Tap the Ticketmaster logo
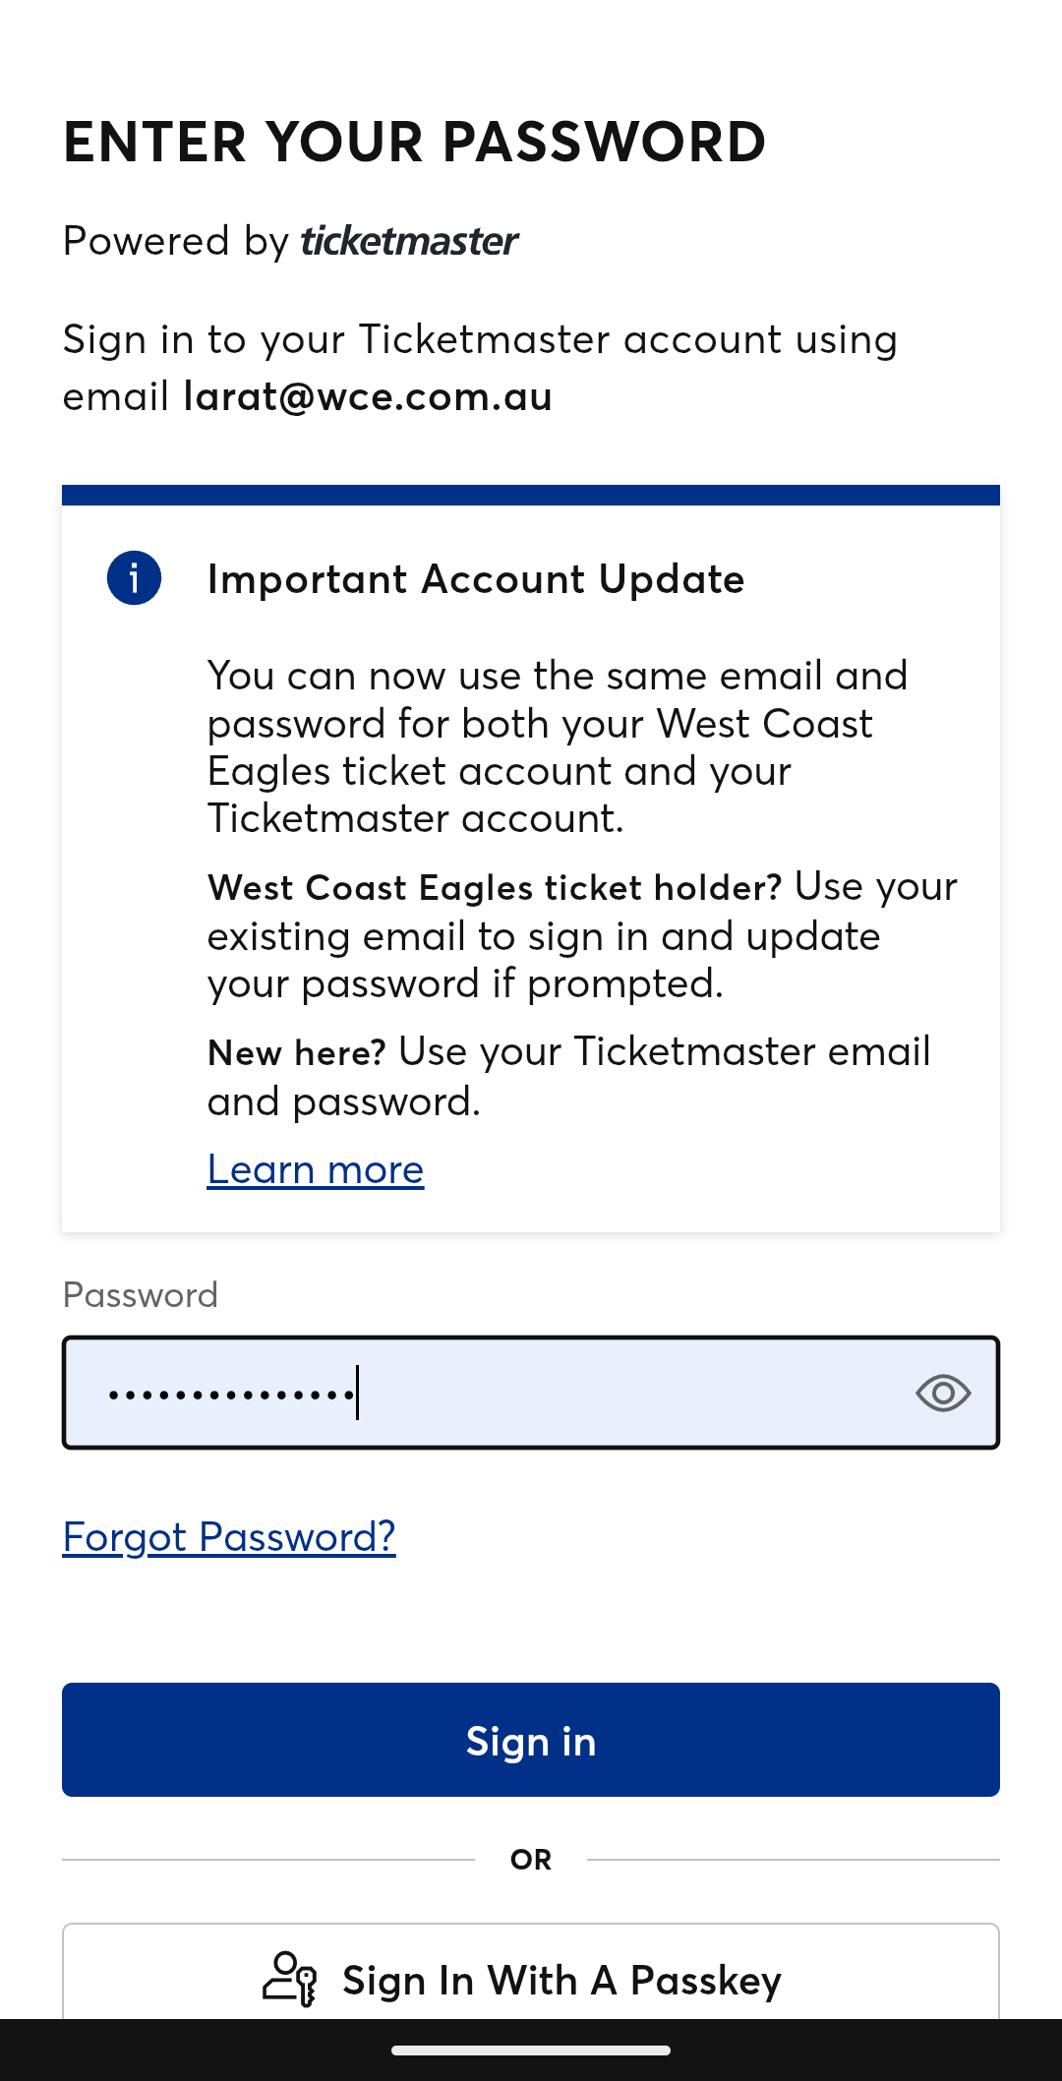This screenshot has height=2081, width=1062. (x=409, y=241)
